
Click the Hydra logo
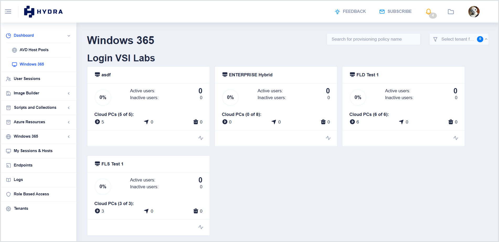click(x=43, y=12)
